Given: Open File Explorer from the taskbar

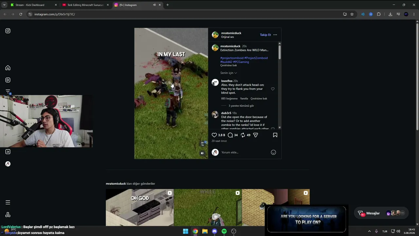Looking at the screenshot, I should pos(205,231).
